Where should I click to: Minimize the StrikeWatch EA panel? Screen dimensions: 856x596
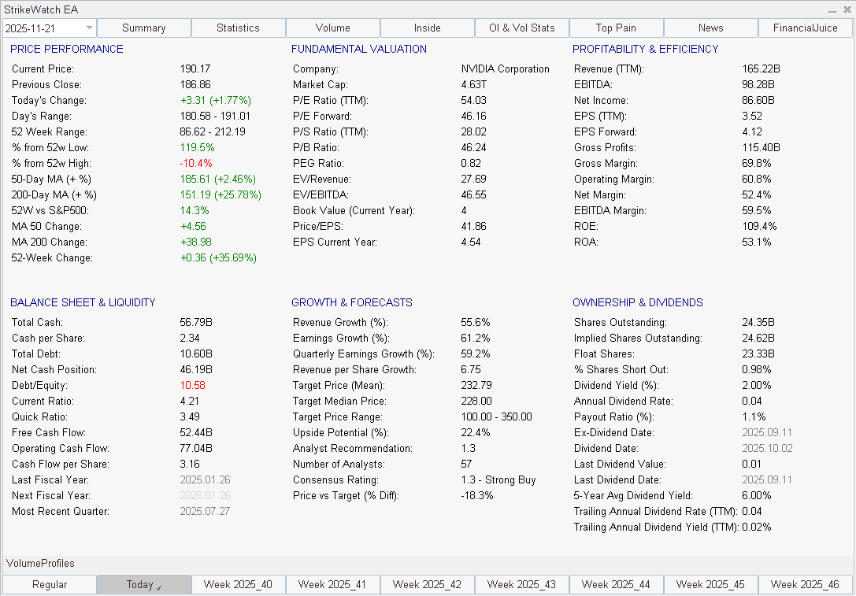tap(832, 9)
